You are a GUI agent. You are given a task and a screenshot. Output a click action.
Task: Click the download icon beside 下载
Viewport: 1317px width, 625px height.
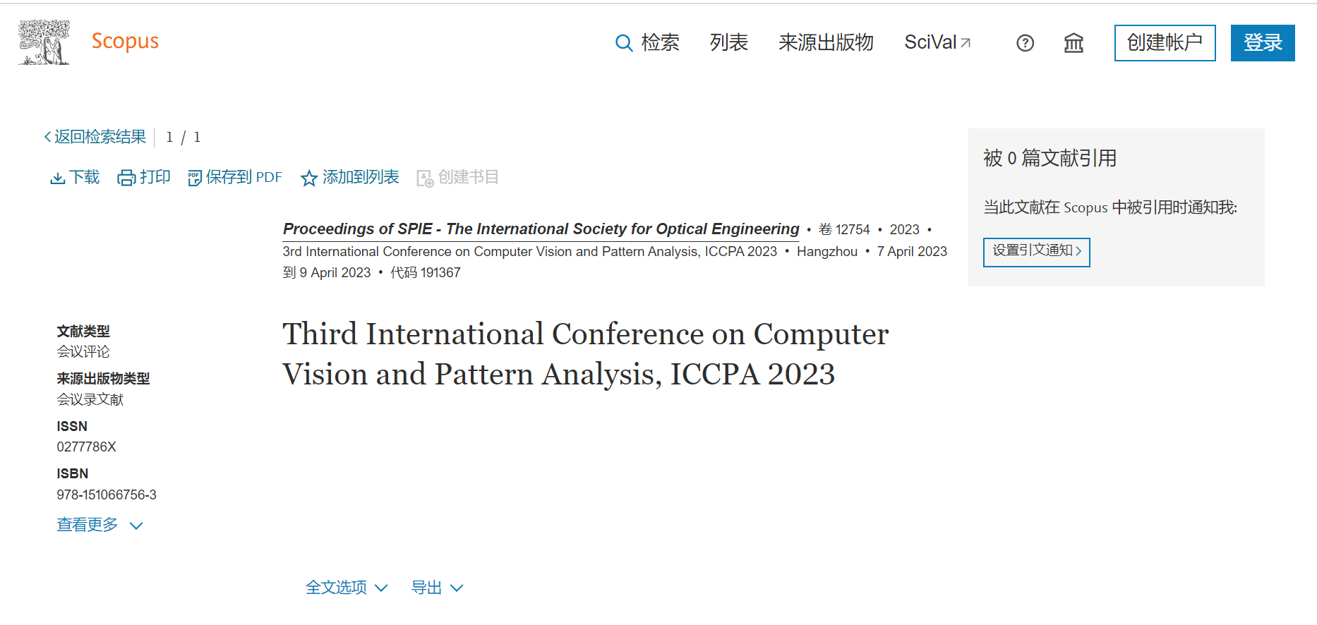click(58, 178)
